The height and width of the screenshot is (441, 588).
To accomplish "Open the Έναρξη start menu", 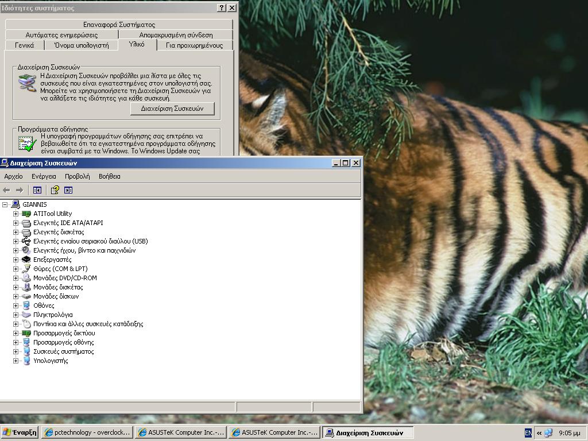I will click(x=20, y=432).
